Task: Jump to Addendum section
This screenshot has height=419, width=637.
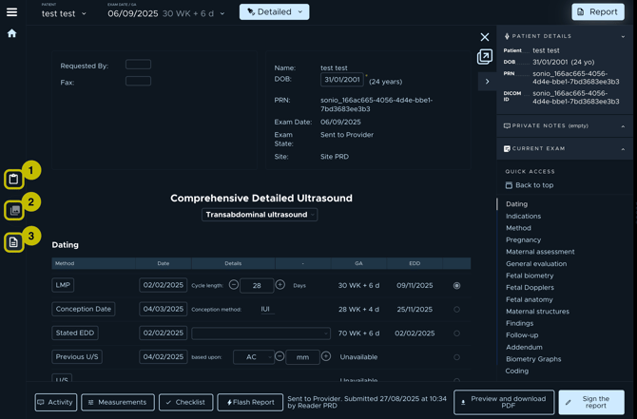Action: click(x=524, y=347)
